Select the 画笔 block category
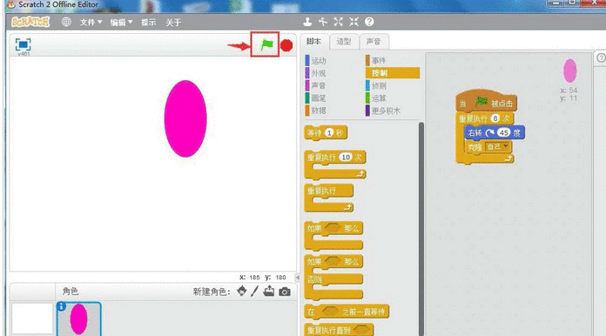606x336 pixels. coord(316,98)
